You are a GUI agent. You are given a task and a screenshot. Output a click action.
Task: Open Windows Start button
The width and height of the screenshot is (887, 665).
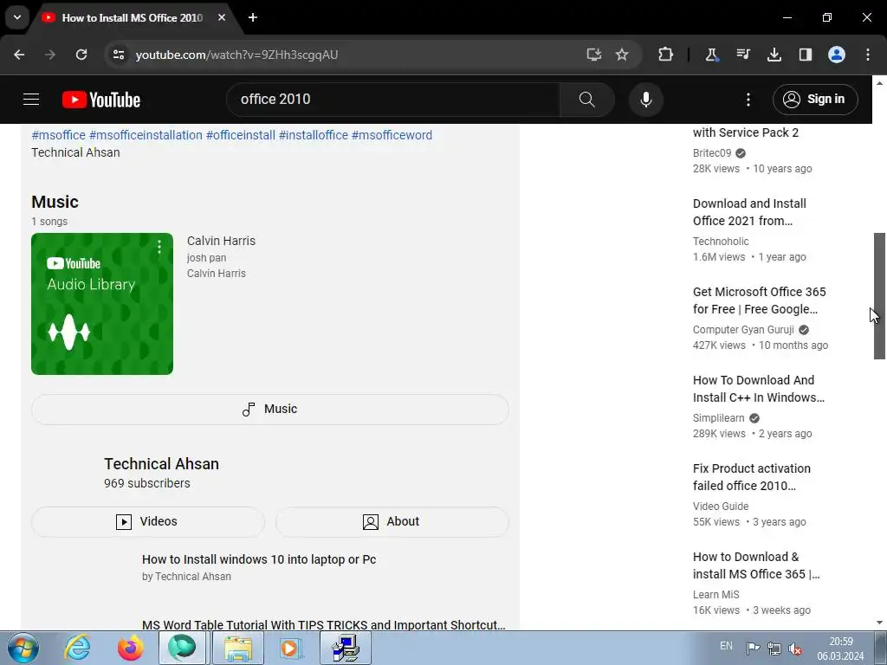(x=23, y=648)
